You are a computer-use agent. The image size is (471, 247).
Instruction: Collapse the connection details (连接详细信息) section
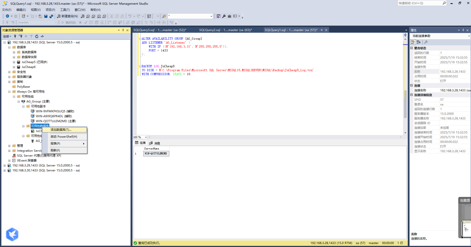(412, 95)
